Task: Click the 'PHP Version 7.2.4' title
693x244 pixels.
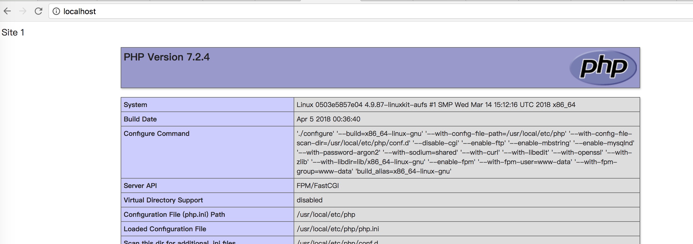Action: [x=167, y=57]
